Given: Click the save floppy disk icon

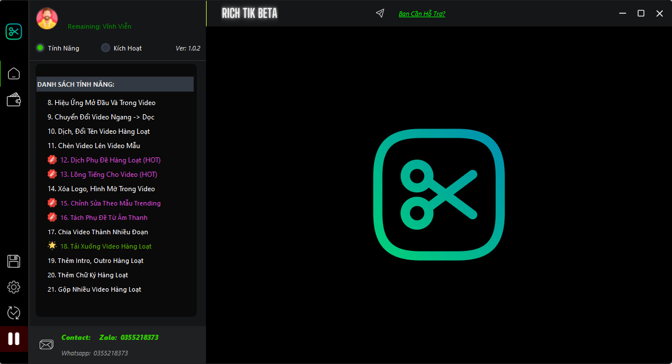Looking at the screenshot, I should tap(14, 261).
